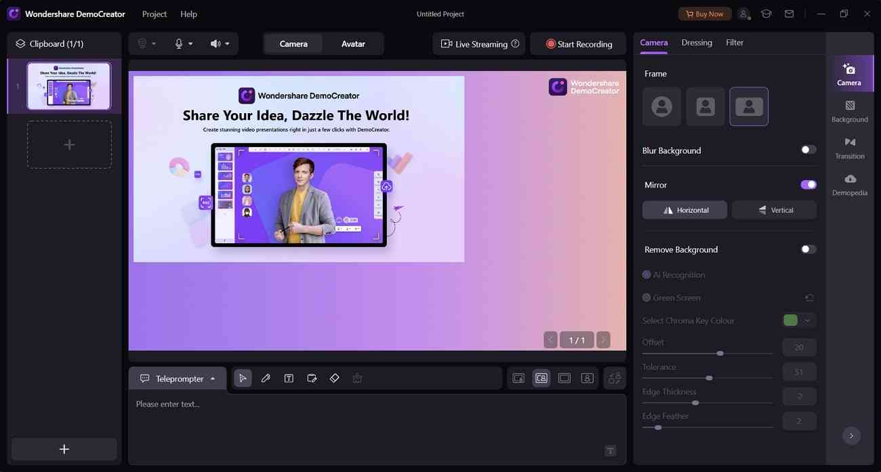Click Start Recording button
This screenshot has width=881, height=472.
click(x=579, y=44)
